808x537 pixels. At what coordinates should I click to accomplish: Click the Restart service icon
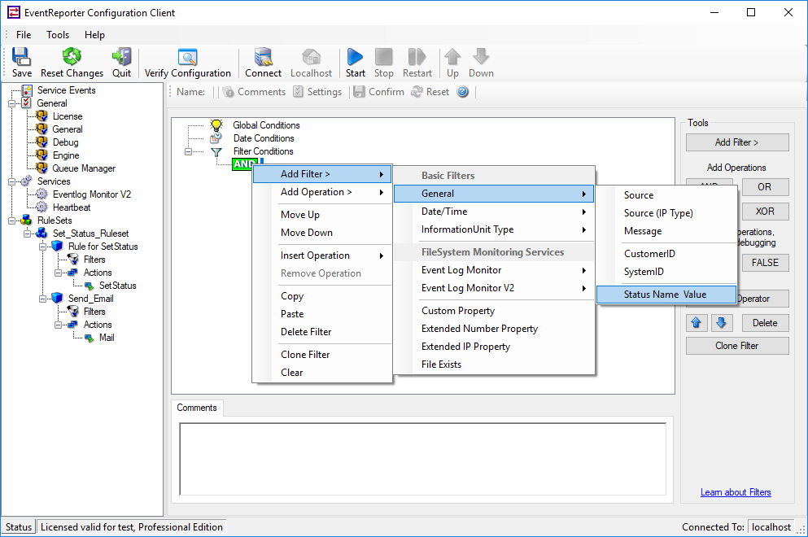pos(417,57)
